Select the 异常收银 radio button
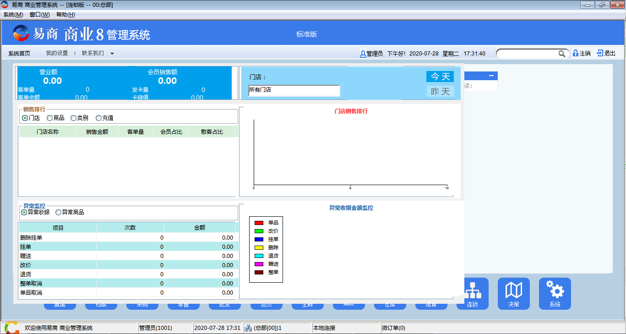 (24, 212)
